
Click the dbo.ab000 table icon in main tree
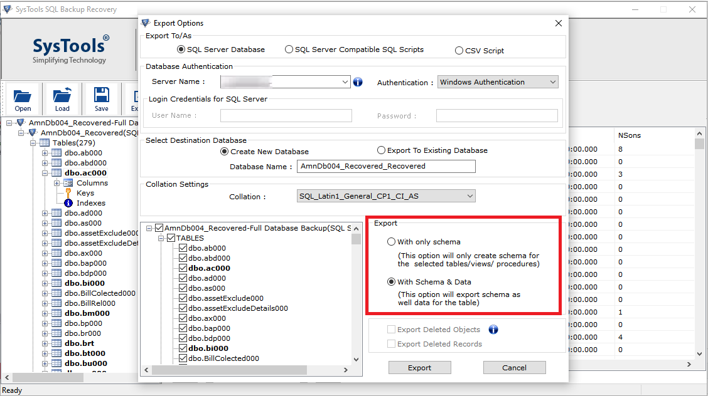tap(56, 153)
